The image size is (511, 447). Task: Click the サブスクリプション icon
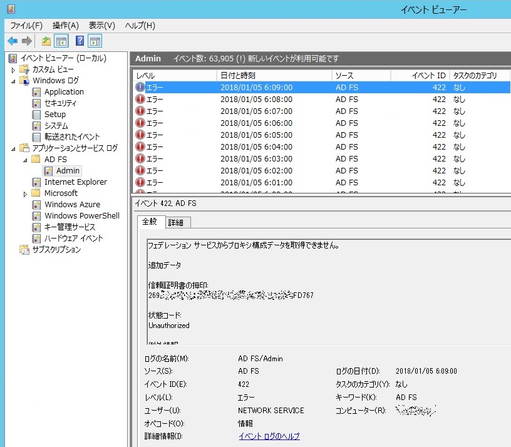[x=24, y=250]
